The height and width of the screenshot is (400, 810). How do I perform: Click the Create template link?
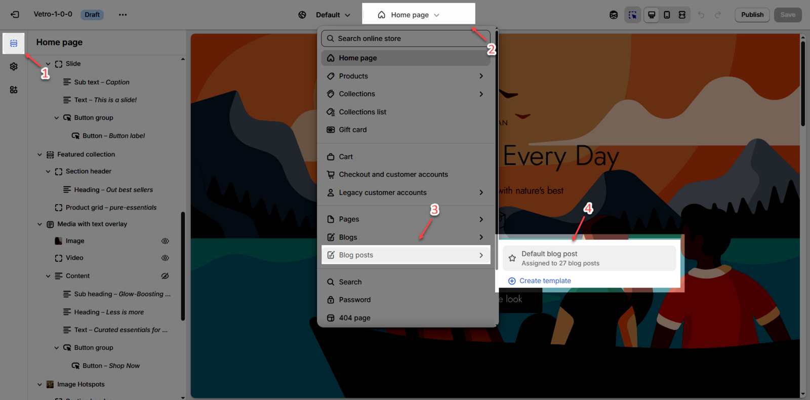pyautogui.click(x=545, y=281)
